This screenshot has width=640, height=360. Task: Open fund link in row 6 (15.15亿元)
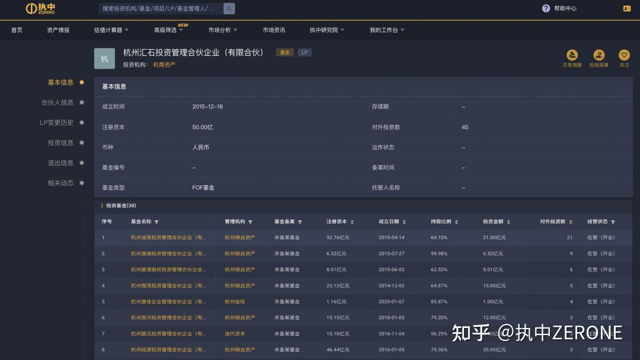click(168, 317)
